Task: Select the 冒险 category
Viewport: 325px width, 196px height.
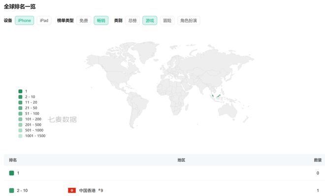Action: pyautogui.click(x=167, y=21)
